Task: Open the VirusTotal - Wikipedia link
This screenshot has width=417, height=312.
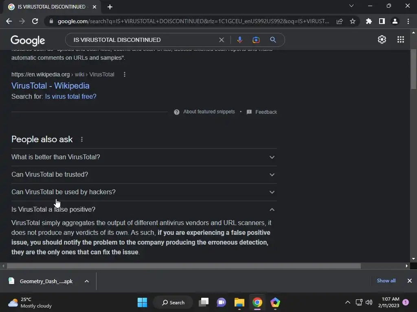Action: 50,86
